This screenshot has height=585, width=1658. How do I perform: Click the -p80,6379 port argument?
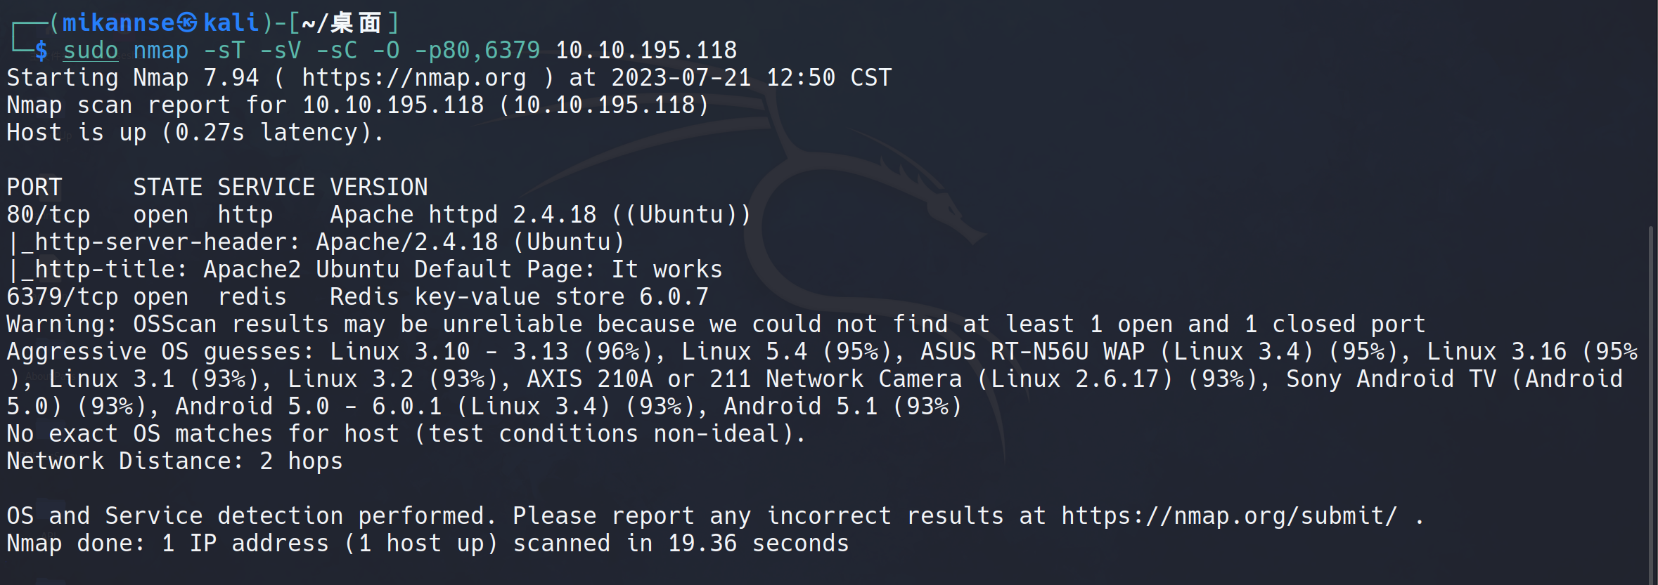477,51
